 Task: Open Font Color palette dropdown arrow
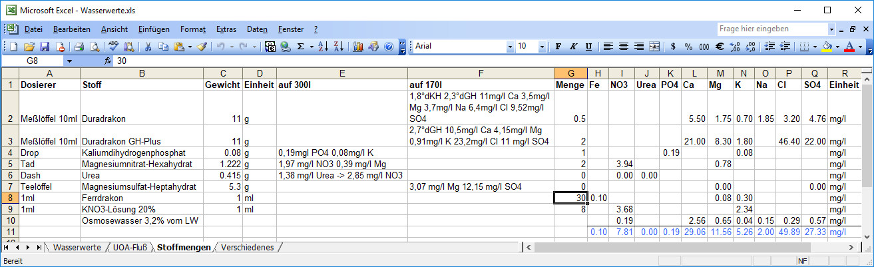point(860,47)
